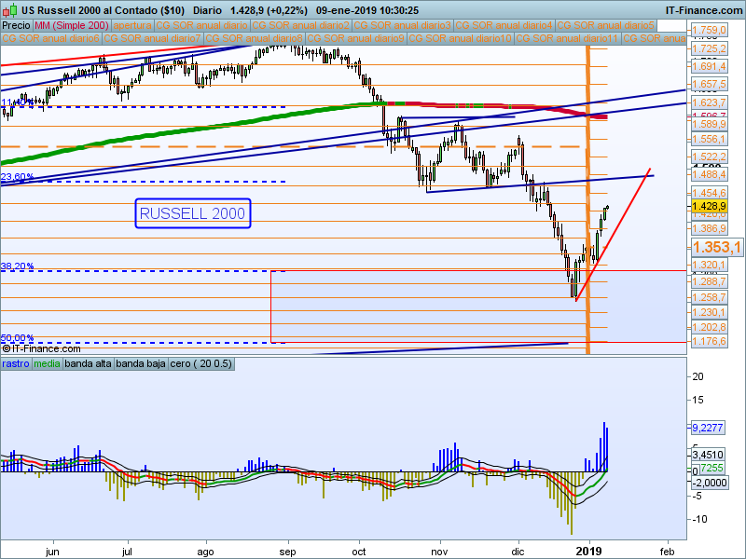Click the CG SOR anual diario11 label
746x559 pixels.
pos(567,38)
